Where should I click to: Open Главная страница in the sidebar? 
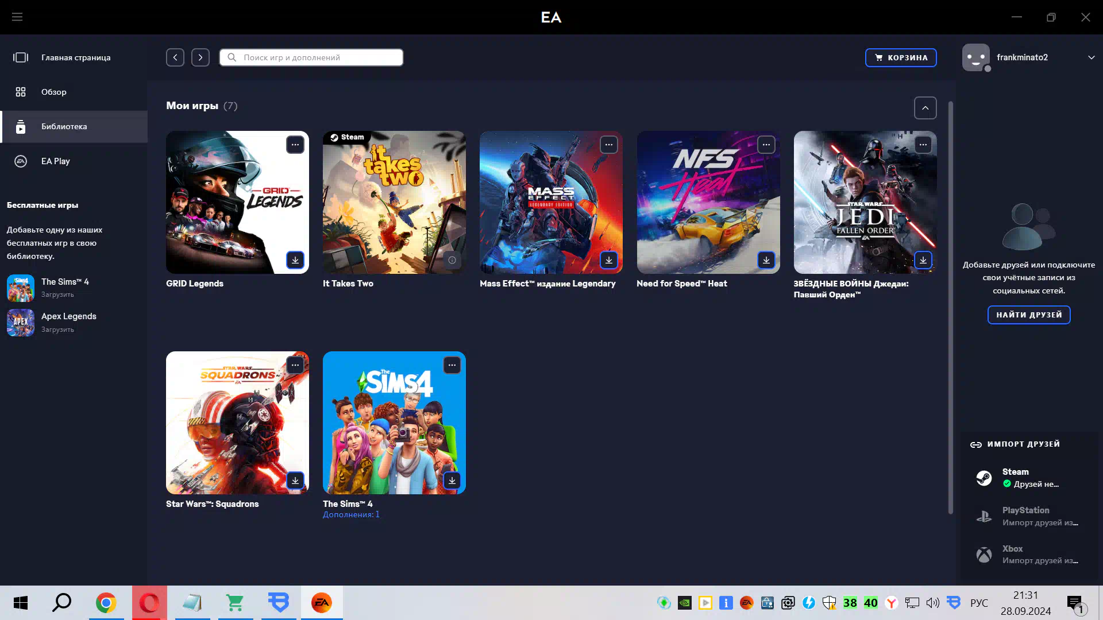pos(74,57)
